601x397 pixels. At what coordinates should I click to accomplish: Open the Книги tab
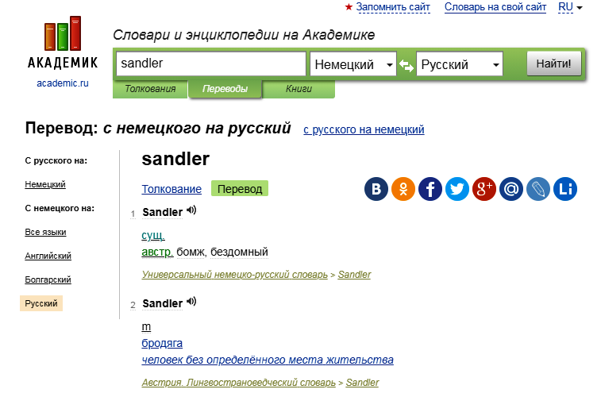click(x=299, y=89)
